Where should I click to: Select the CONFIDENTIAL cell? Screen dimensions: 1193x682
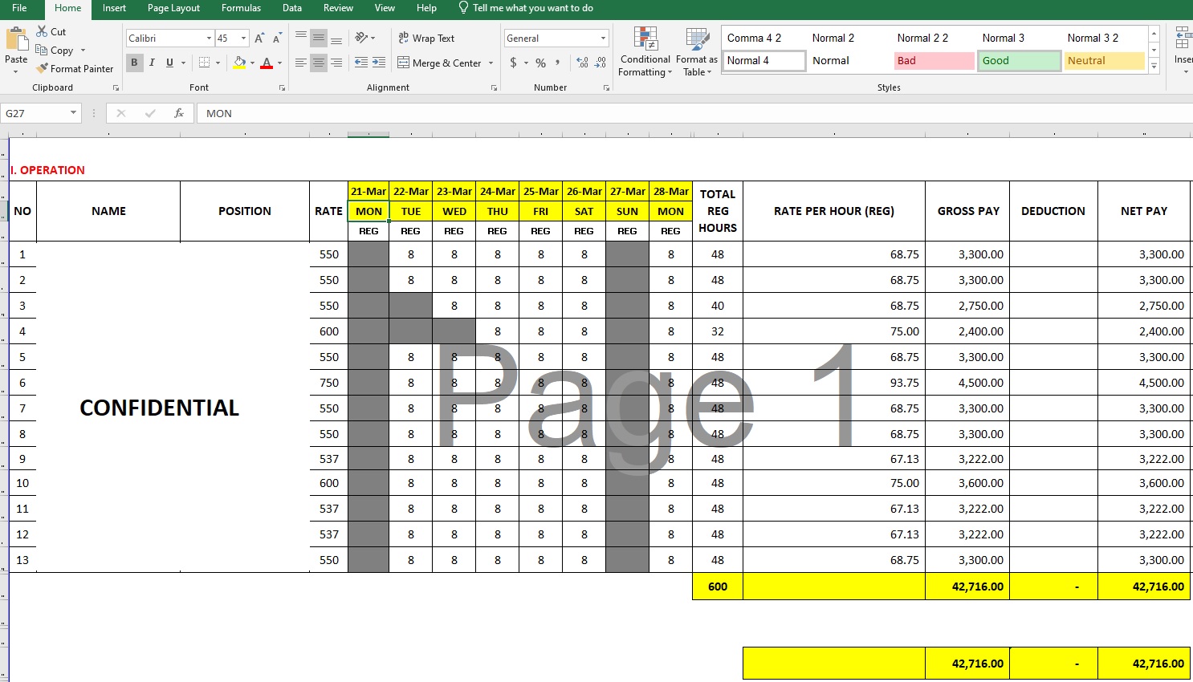159,408
